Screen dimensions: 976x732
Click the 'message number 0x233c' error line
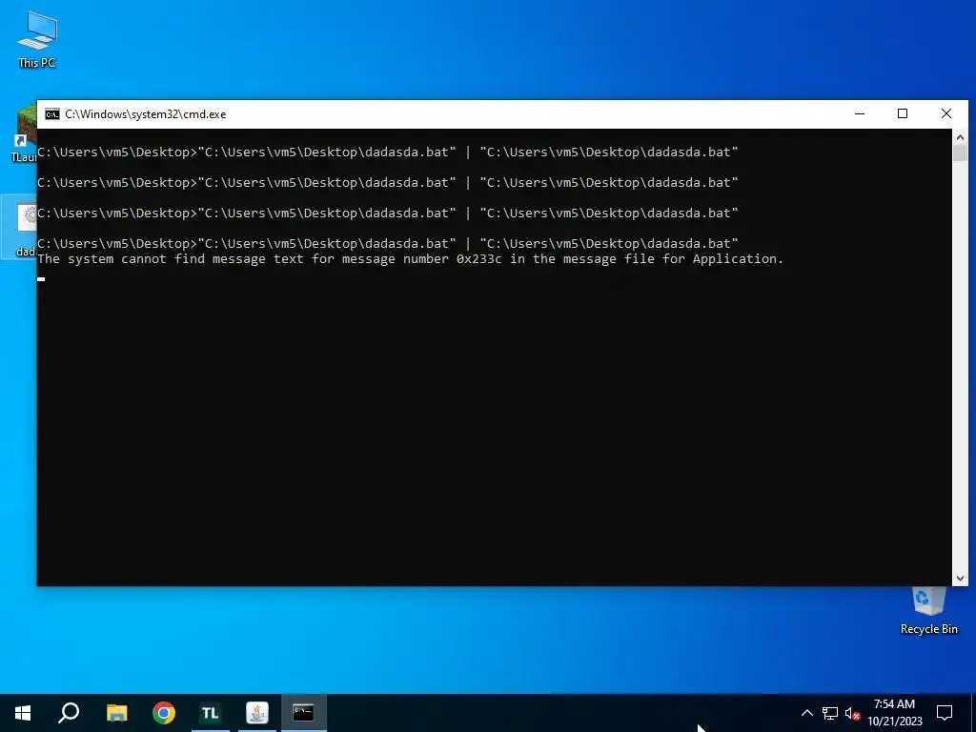click(410, 259)
